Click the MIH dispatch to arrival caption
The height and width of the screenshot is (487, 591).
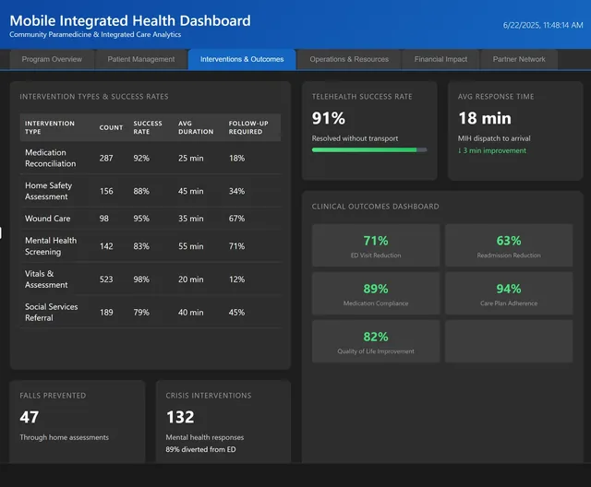pos(494,138)
